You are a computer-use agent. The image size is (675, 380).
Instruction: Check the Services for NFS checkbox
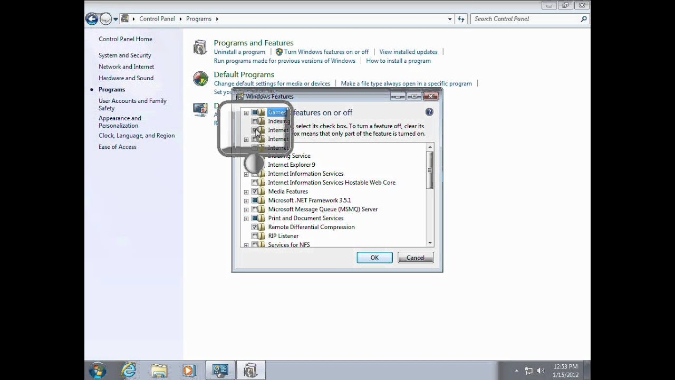255,244
